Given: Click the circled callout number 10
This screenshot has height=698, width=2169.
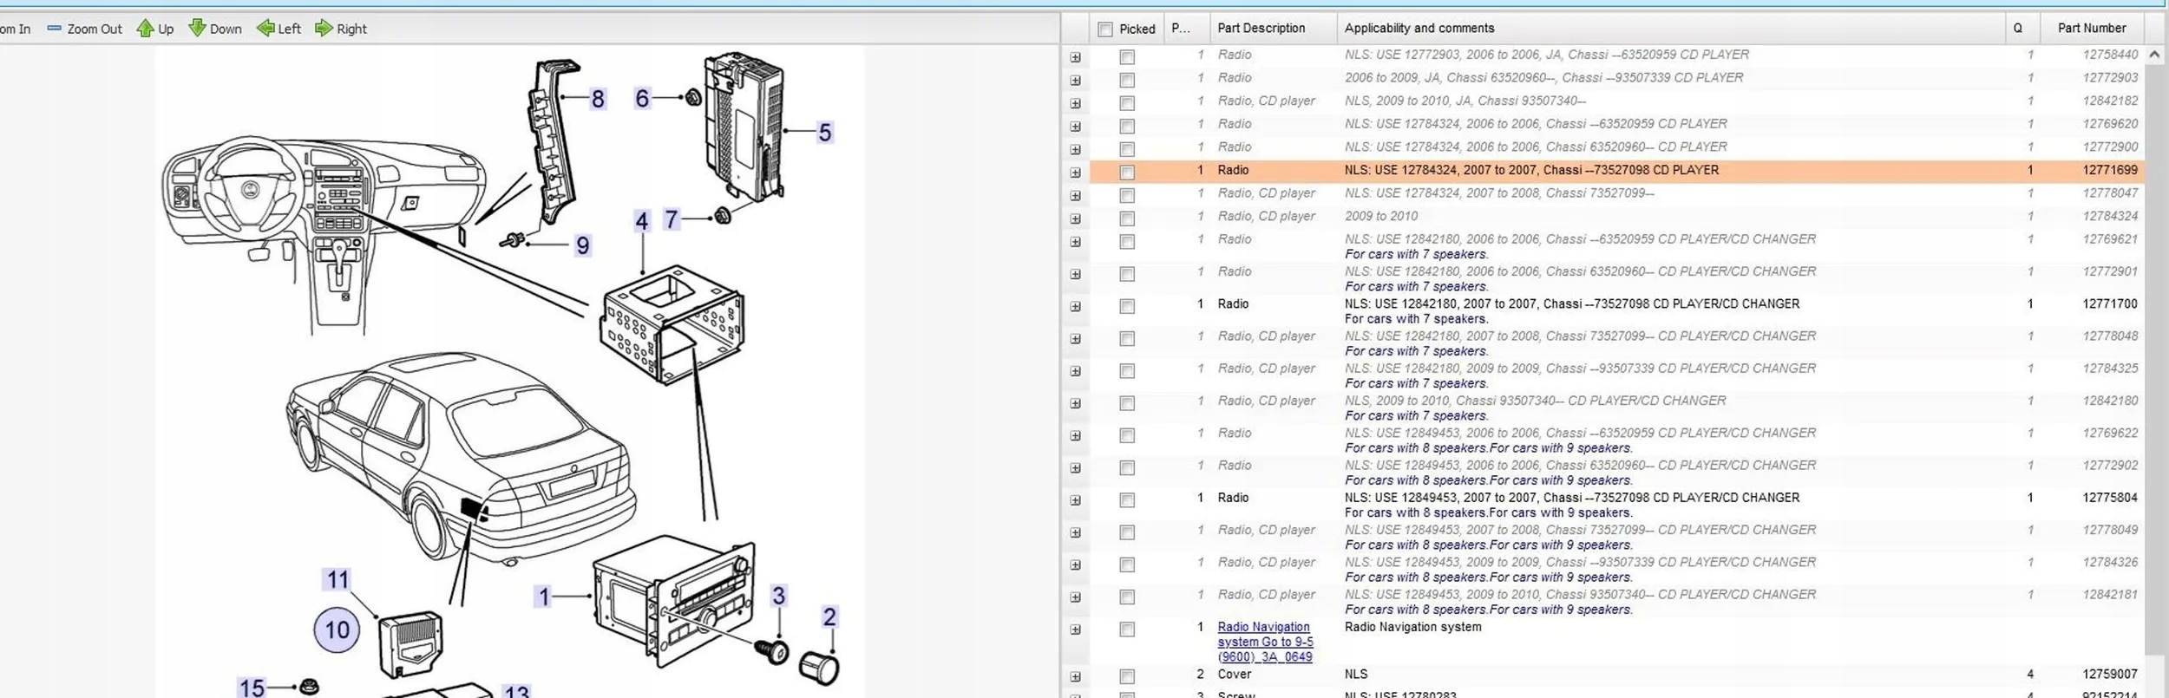Looking at the screenshot, I should 337,630.
